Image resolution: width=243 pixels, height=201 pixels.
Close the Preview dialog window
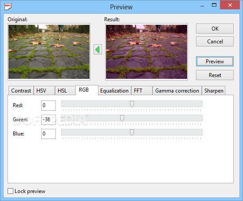pyautogui.click(x=230, y=5)
